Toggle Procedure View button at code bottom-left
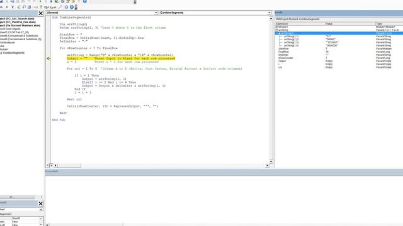Image resolution: width=403 pixels, height=226 pixels. (48, 166)
